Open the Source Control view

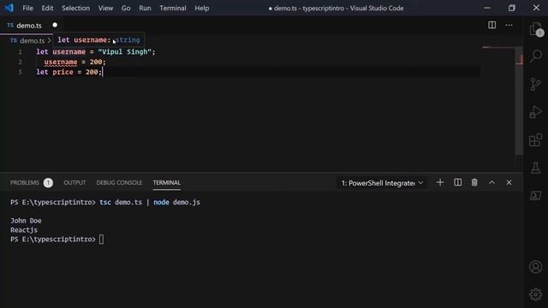coord(535,84)
